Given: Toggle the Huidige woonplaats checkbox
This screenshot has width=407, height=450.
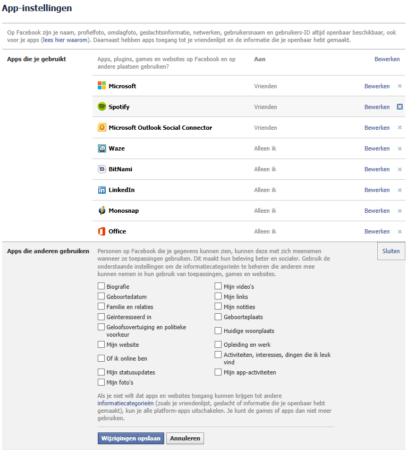Looking at the screenshot, I should (218, 331).
